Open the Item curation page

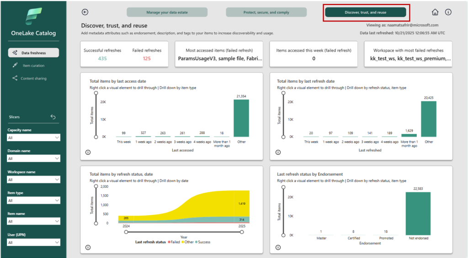click(33, 66)
